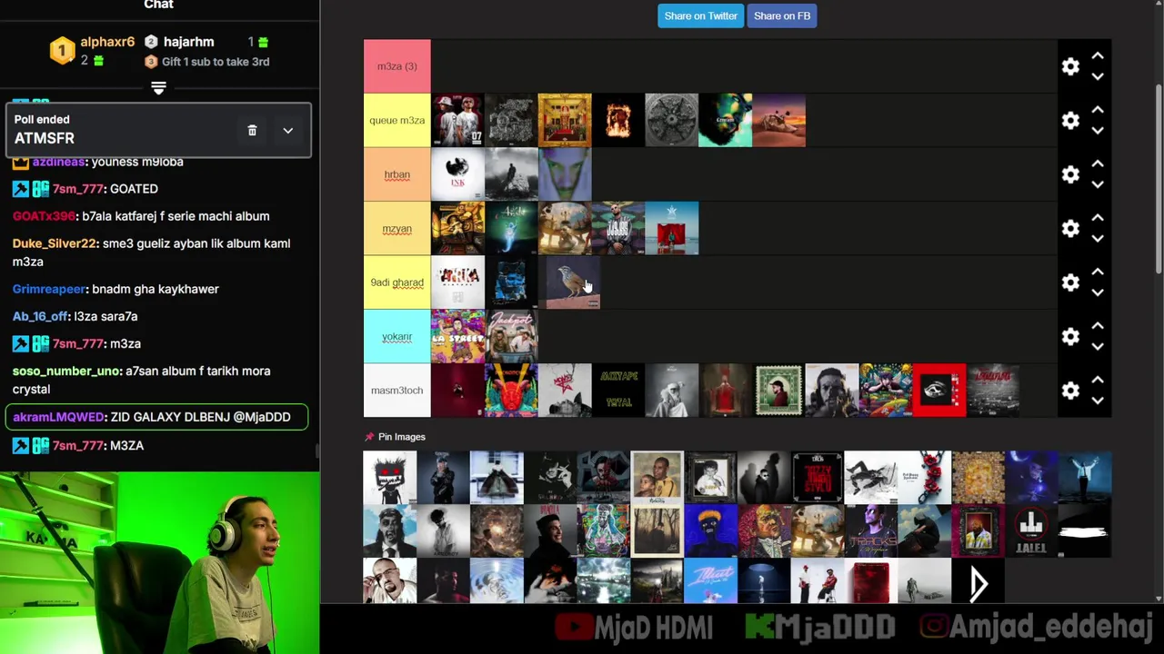Move queue m3za tier up
Viewport: 1164px width, 654px height.
pyautogui.click(x=1098, y=110)
